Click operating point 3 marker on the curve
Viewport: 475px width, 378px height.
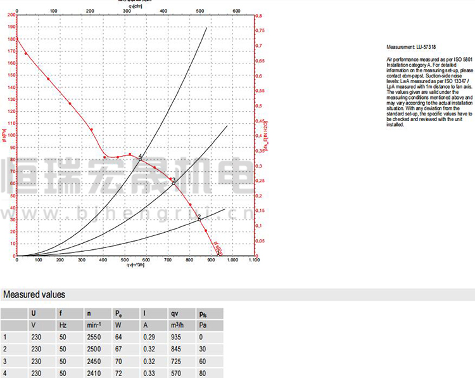coord(174,182)
